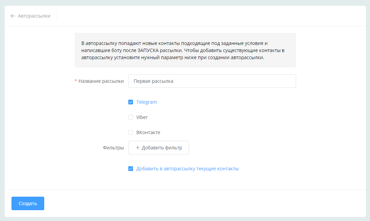Click the Название рассылки field label
The width and height of the screenshot is (370, 221).
[x=101, y=81]
